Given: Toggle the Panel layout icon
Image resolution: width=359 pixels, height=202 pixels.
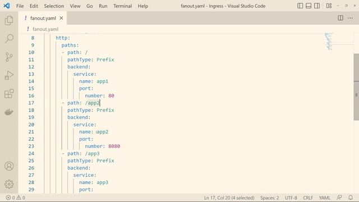Looking at the screenshot, I should pos(309,6).
